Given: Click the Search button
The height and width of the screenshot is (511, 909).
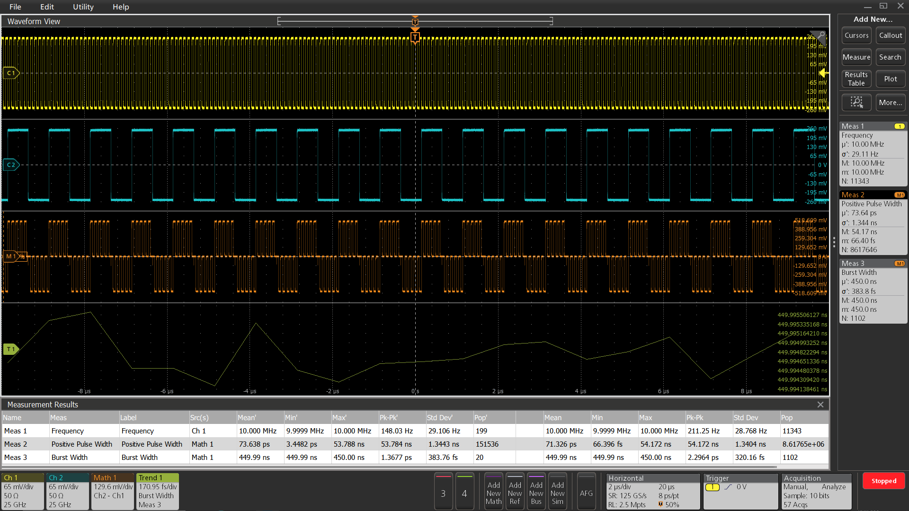Looking at the screenshot, I should pyautogui.click(x=891, y=57).
